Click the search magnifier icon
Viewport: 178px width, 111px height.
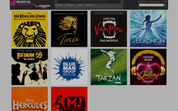click(x=165, y=5)
